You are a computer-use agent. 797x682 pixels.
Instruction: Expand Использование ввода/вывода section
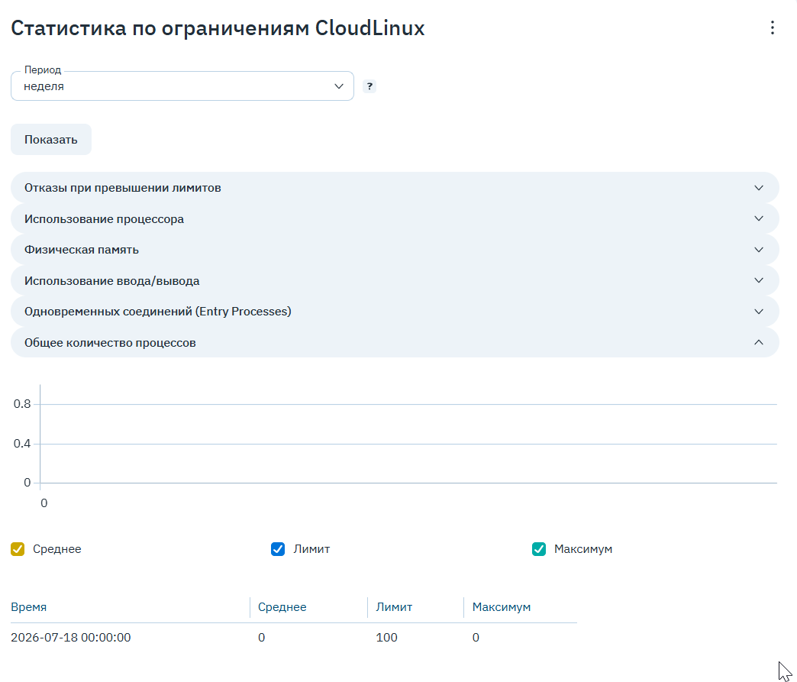coord(395,281)
